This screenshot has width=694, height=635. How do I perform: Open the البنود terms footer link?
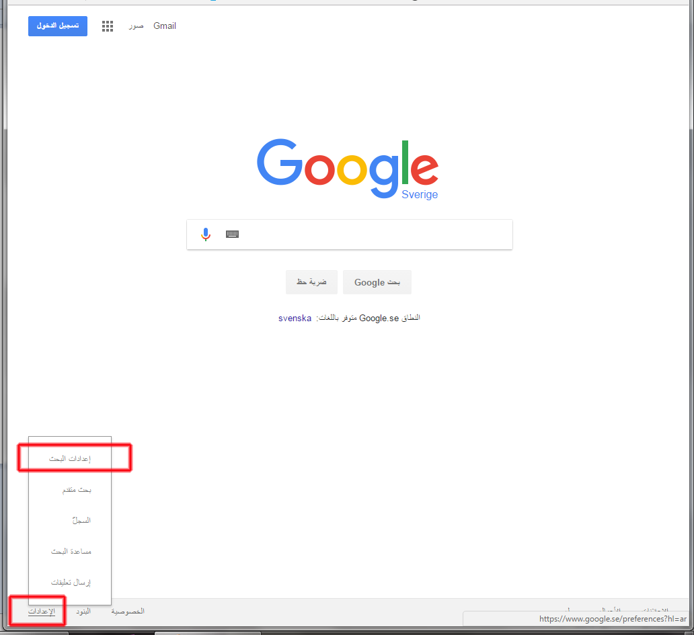point(83,611)
